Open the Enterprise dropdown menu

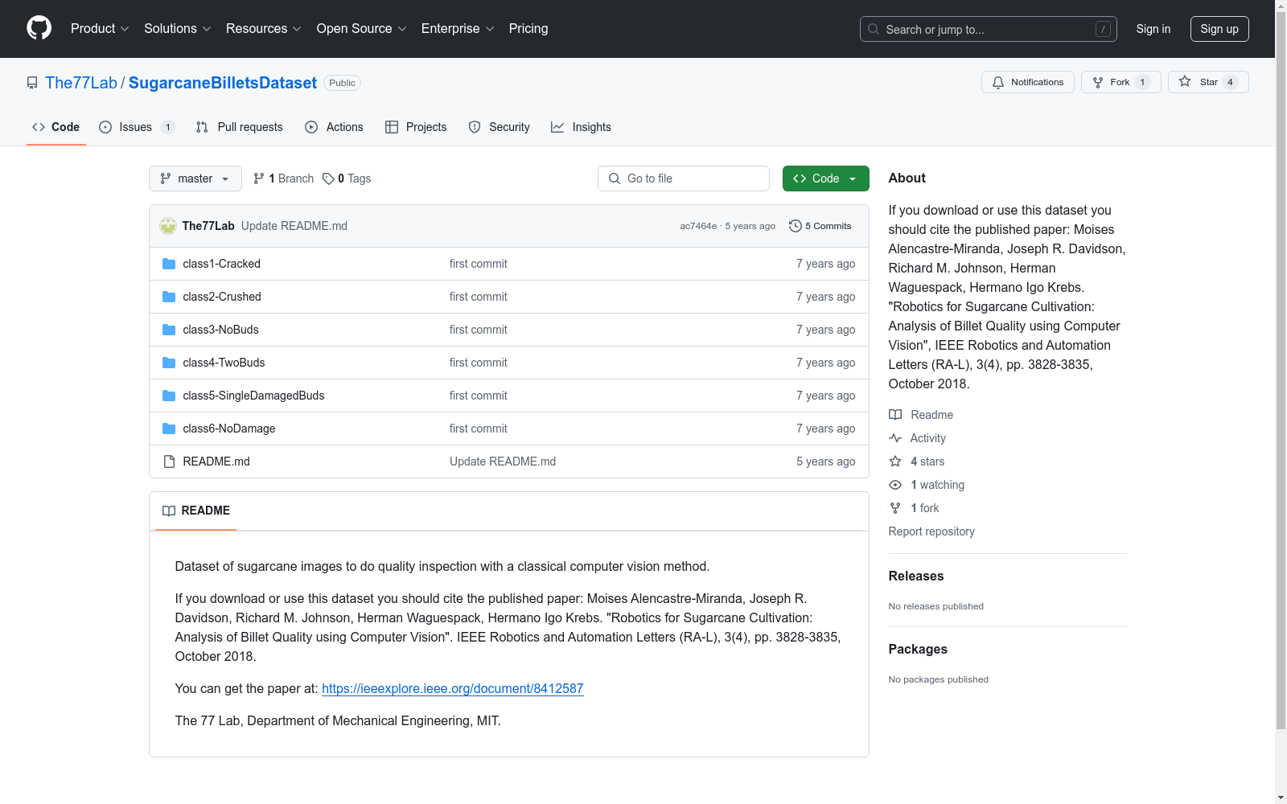tap(458, 29)
